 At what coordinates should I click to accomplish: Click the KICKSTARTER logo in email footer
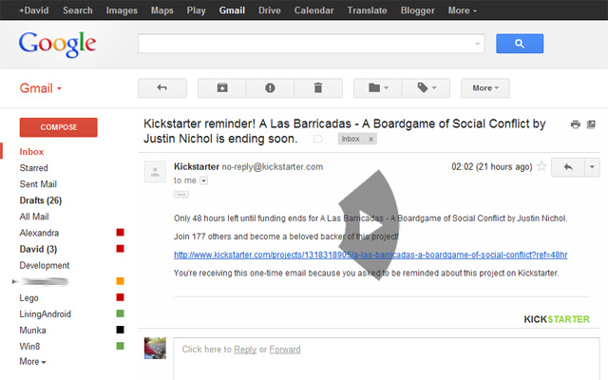[x=557, y=319]
